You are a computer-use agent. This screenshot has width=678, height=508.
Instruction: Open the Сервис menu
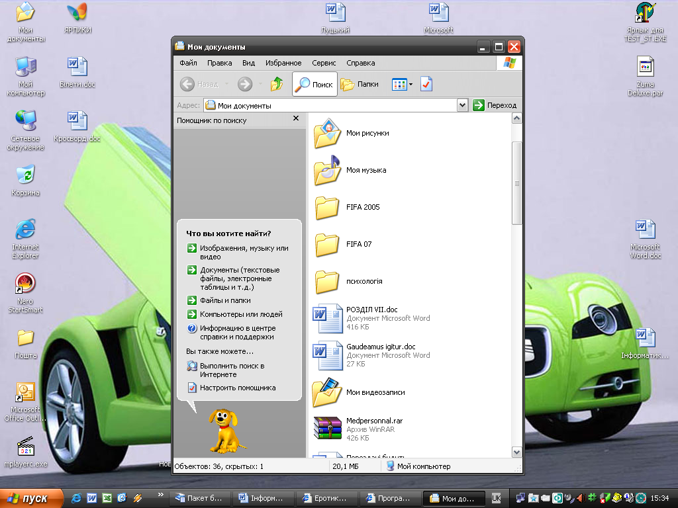coord(324,63)
